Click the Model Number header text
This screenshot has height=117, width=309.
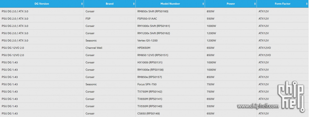pos(170,4)
